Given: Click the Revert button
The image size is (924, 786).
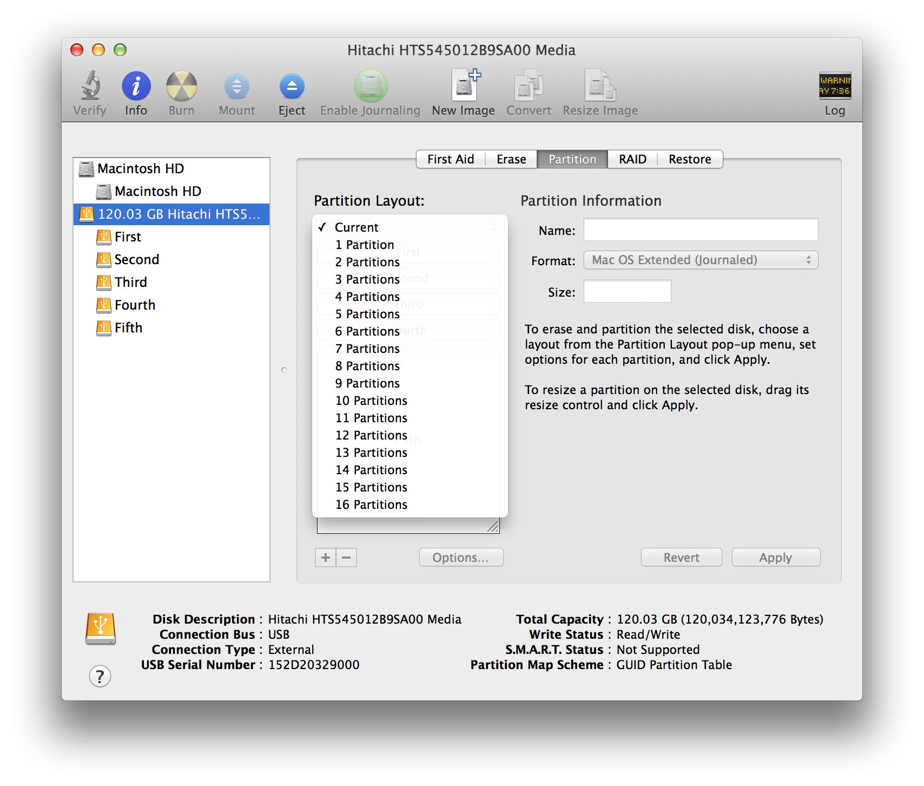Looking at the screenshot, I should click(681, 558).
